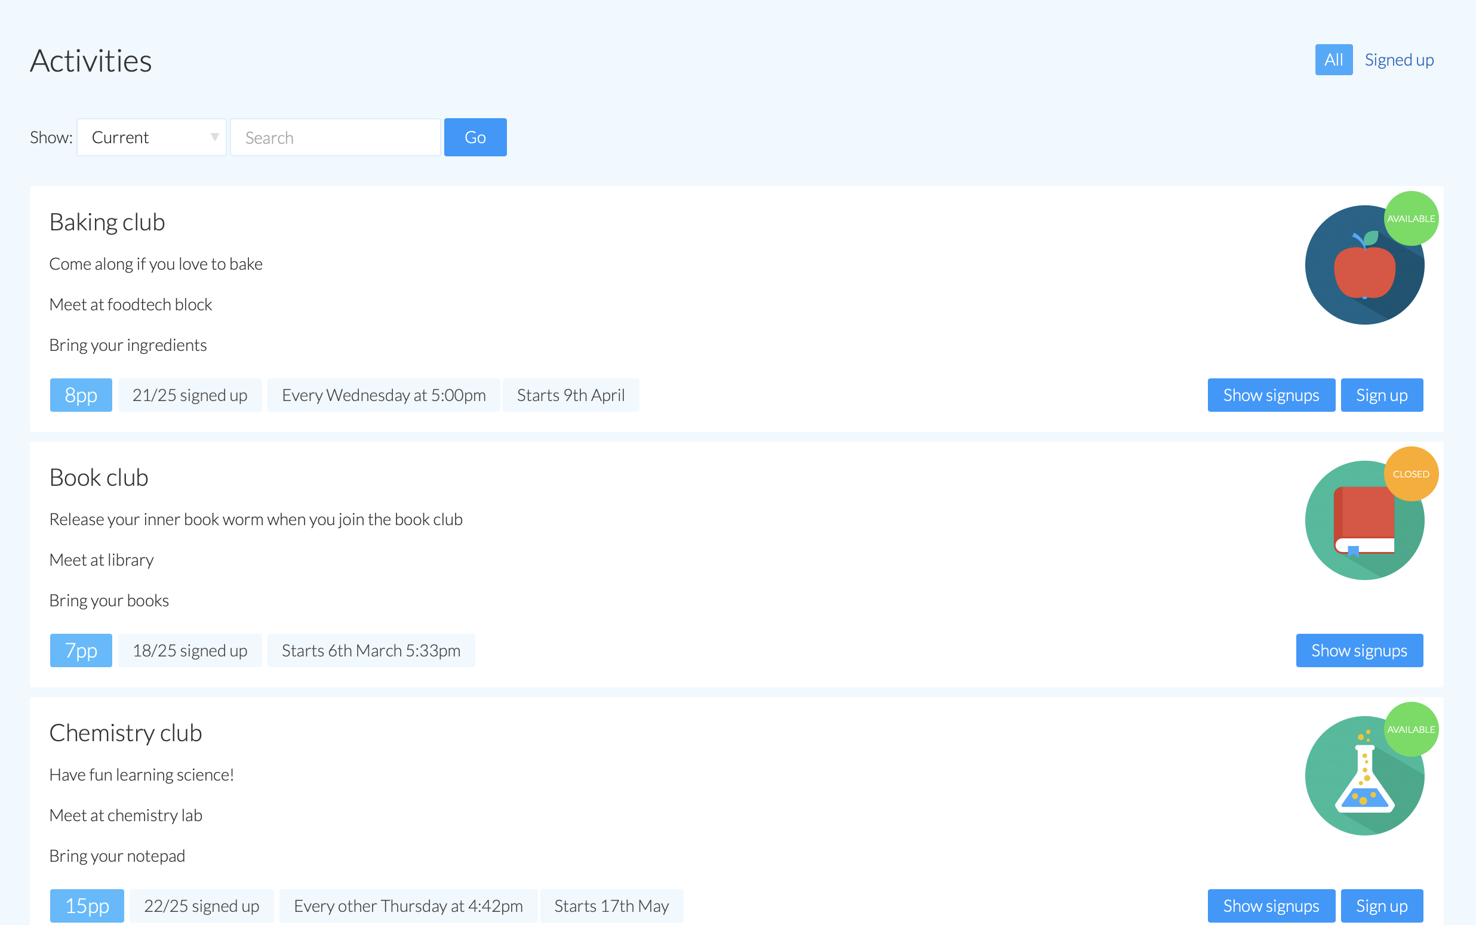Screen dimensions: 1476x925
Task: Sign up for Chemistry club
Action: [x=1381, y=905]
